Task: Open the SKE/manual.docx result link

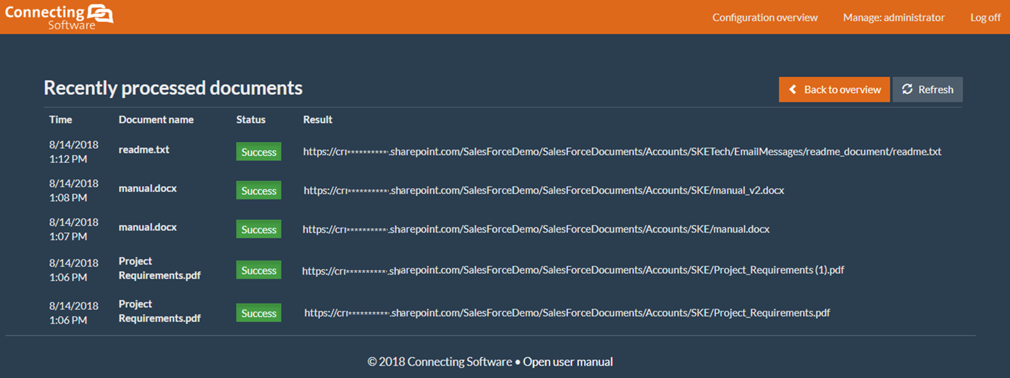Action: (x=536, y=229)
